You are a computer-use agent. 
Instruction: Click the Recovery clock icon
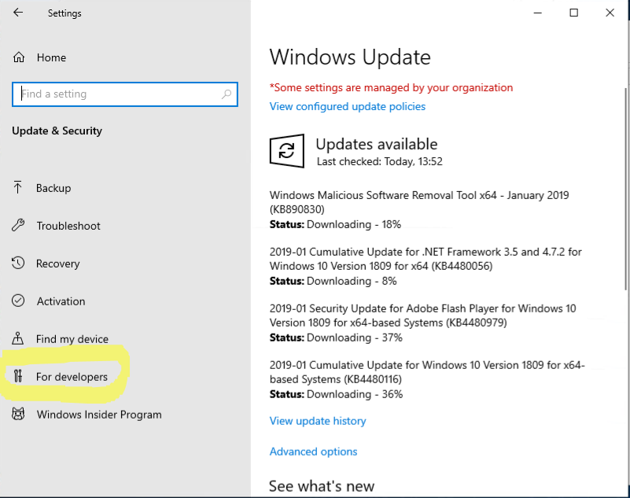click(x=18, y=263)
